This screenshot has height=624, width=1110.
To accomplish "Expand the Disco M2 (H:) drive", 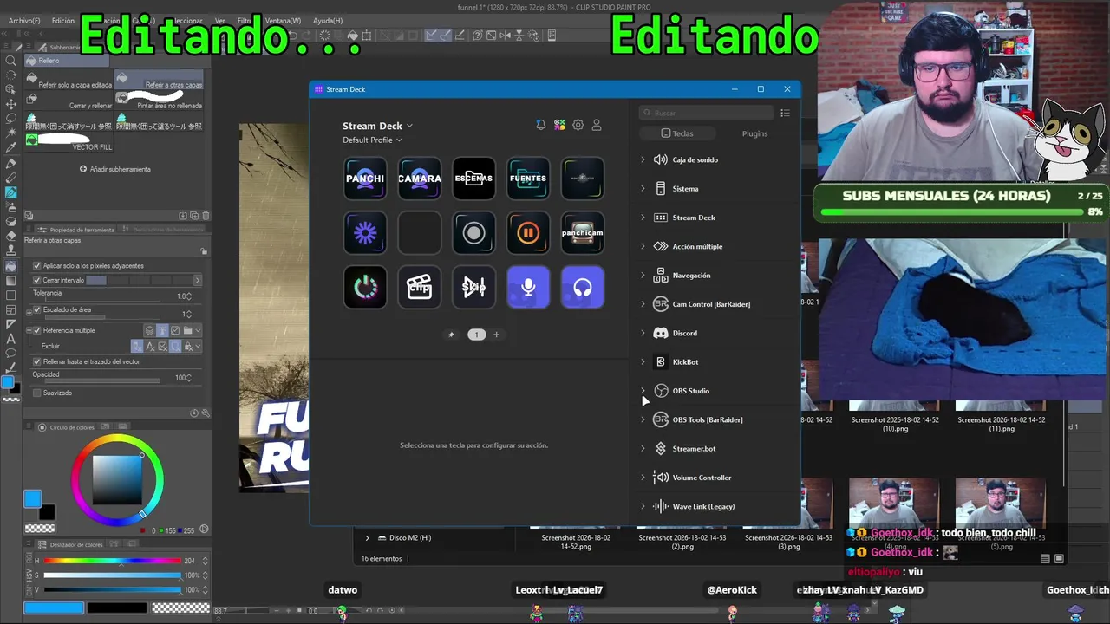I will point(367,537).
